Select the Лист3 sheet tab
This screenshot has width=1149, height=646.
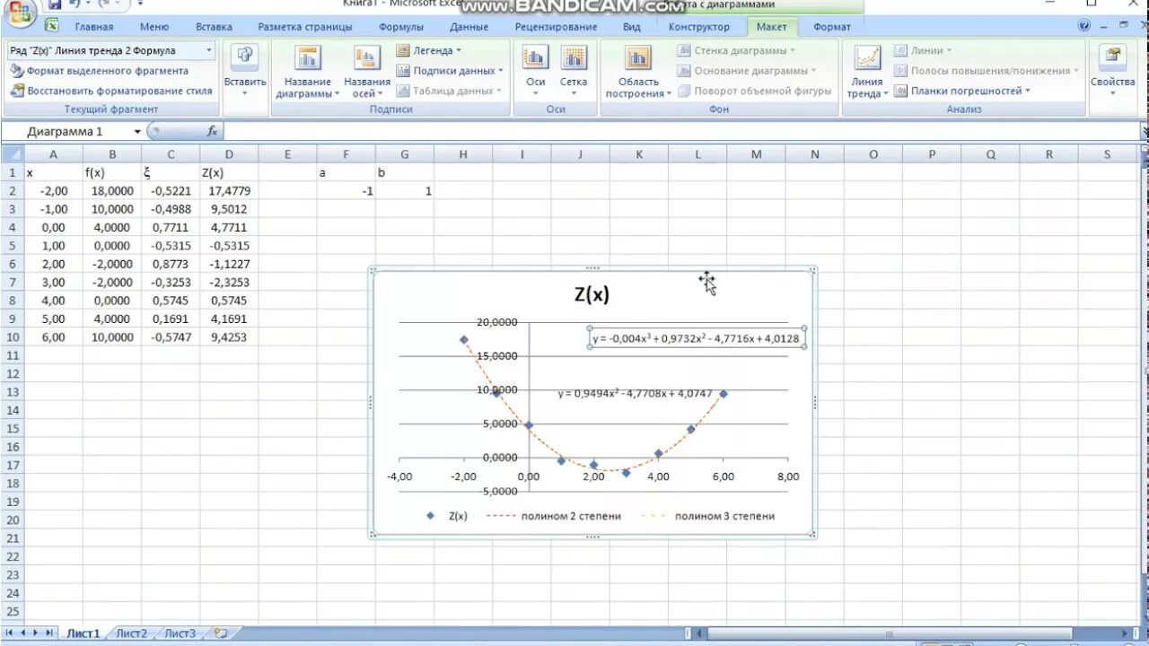180,633
